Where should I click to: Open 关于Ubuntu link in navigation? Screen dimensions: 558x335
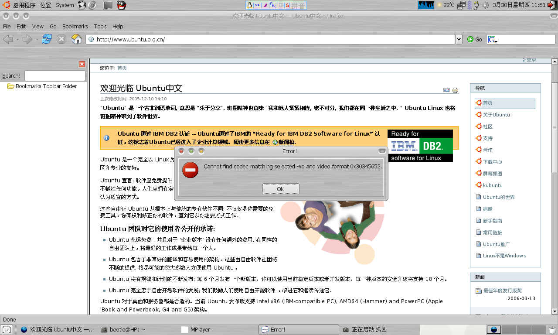[496, 115]
